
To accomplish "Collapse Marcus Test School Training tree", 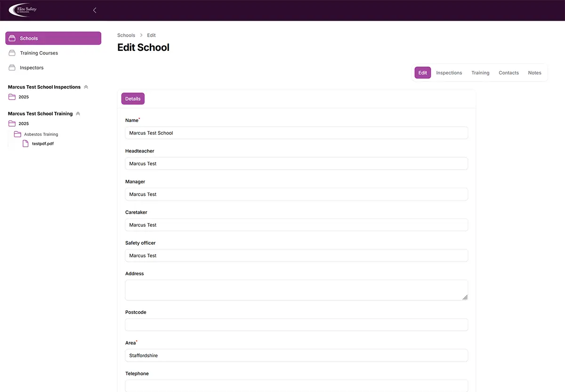I will (x=79, y=113).
